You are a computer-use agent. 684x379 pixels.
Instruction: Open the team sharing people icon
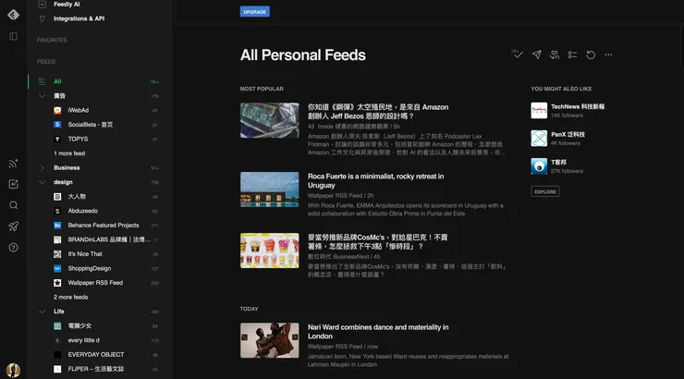tap(555, 55)
